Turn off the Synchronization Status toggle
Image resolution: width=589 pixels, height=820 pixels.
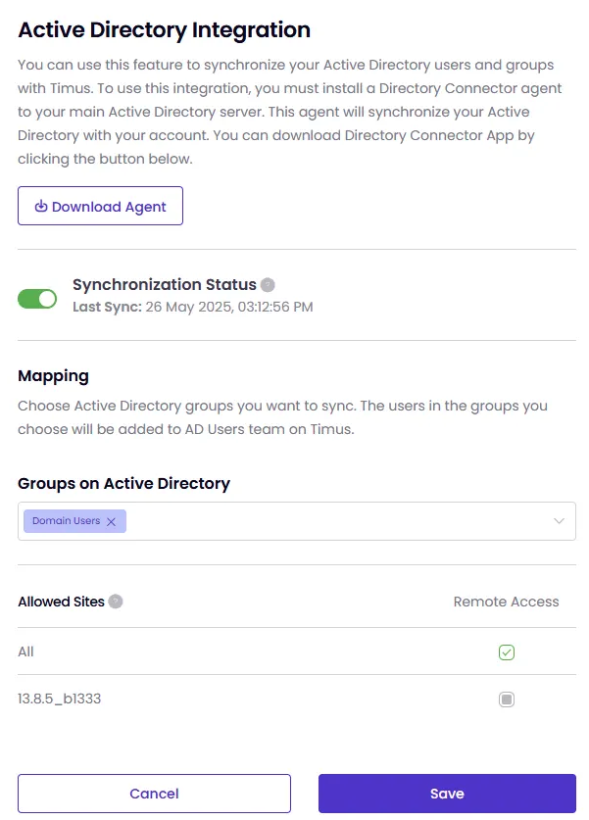(x=37, y=299)
